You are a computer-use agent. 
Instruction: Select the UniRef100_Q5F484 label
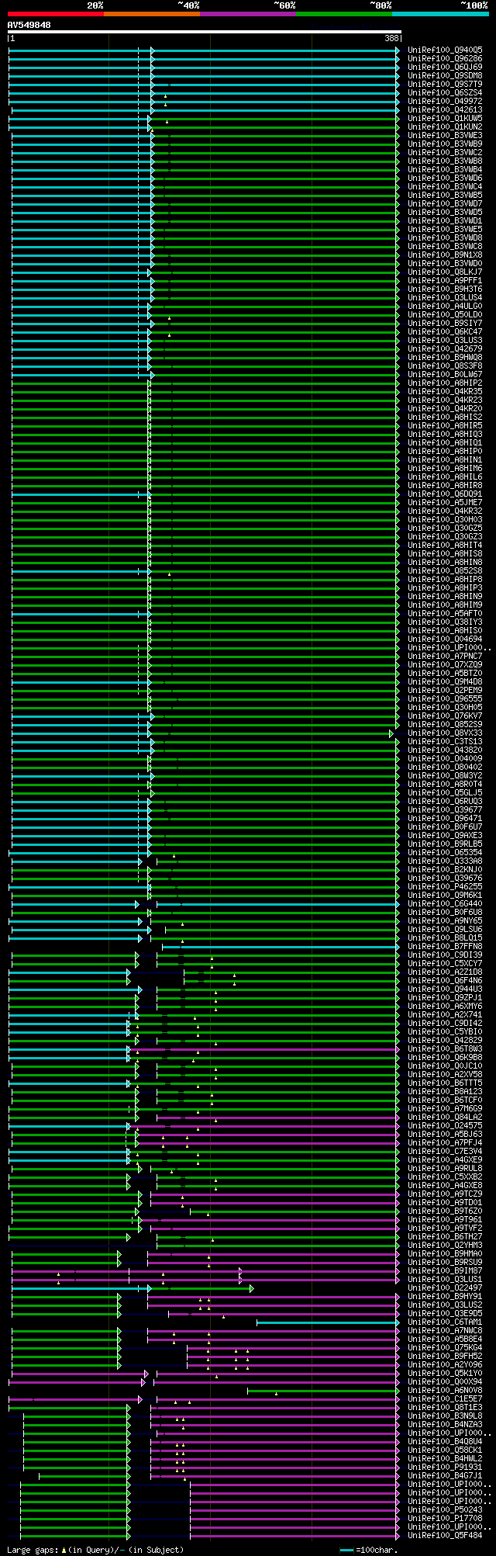click(x=445, y=1535)
